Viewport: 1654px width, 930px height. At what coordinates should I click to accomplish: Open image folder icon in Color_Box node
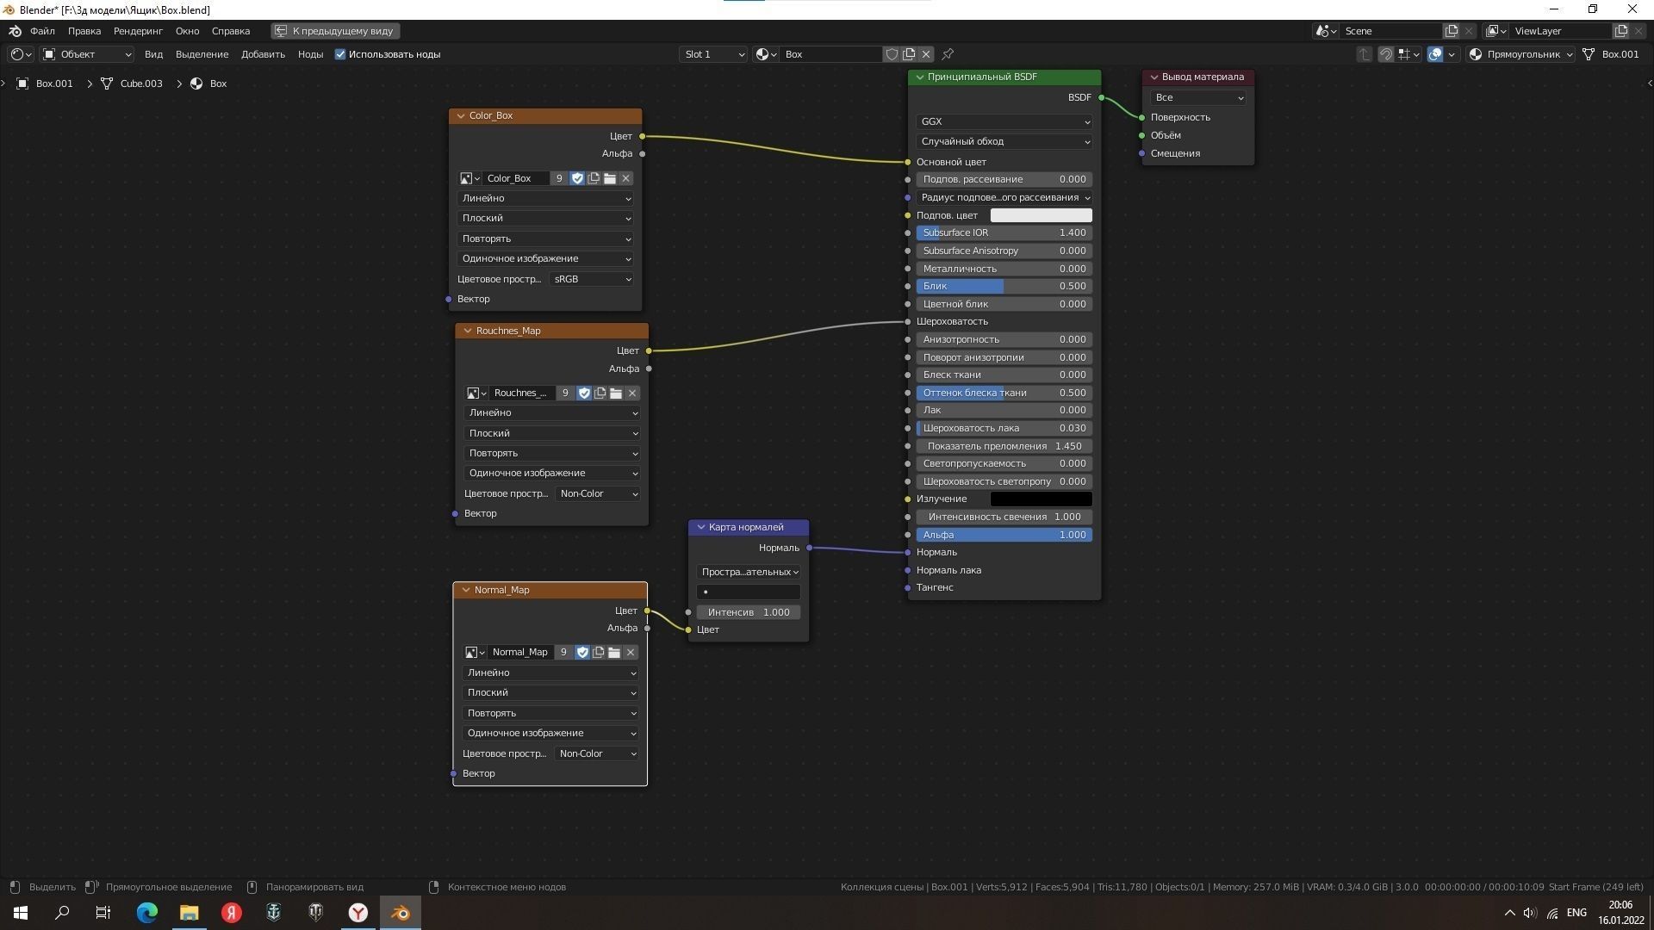click(x=610, y=178)
